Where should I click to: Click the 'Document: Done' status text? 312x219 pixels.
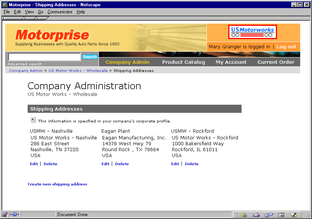72,215
